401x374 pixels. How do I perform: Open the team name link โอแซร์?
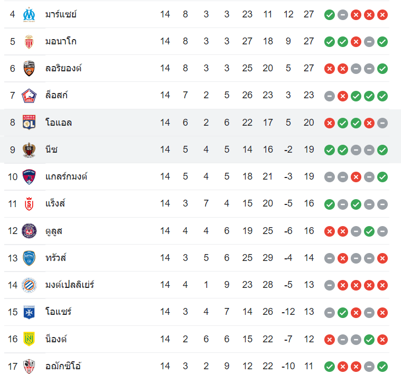[58, 312]
